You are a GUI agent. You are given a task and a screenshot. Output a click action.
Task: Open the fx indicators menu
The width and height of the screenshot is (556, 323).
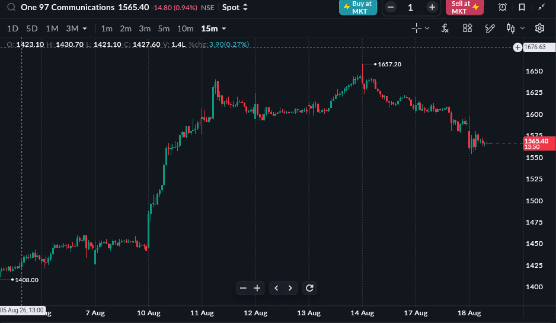coord(445,28)
